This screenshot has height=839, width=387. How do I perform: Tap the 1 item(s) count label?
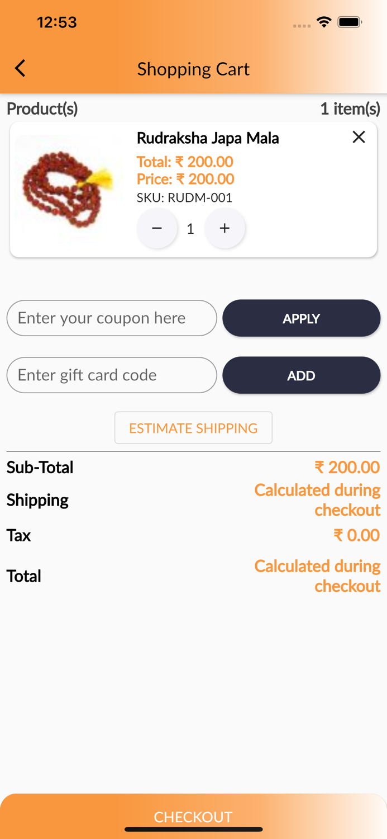350,109
